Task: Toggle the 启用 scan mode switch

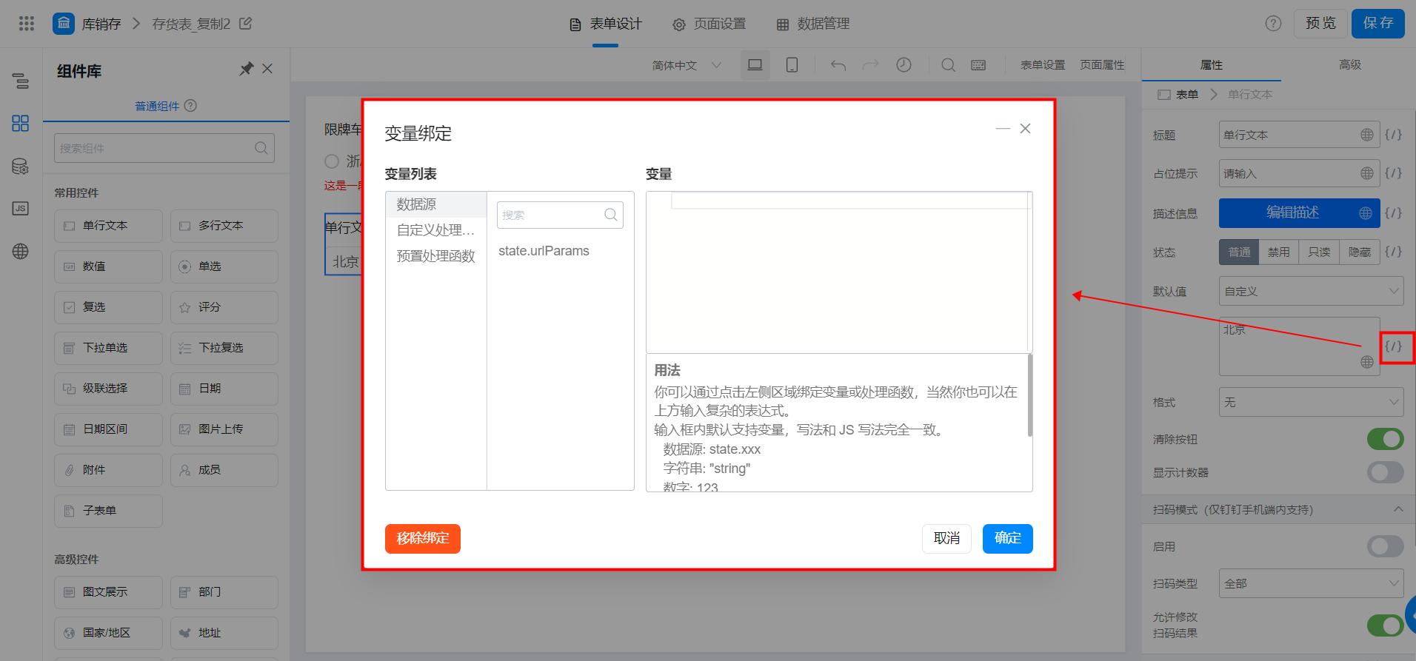Action: (1385, 546)
